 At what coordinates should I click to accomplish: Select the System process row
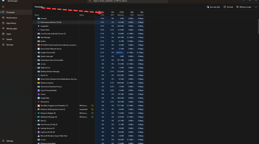pos(89,41)
